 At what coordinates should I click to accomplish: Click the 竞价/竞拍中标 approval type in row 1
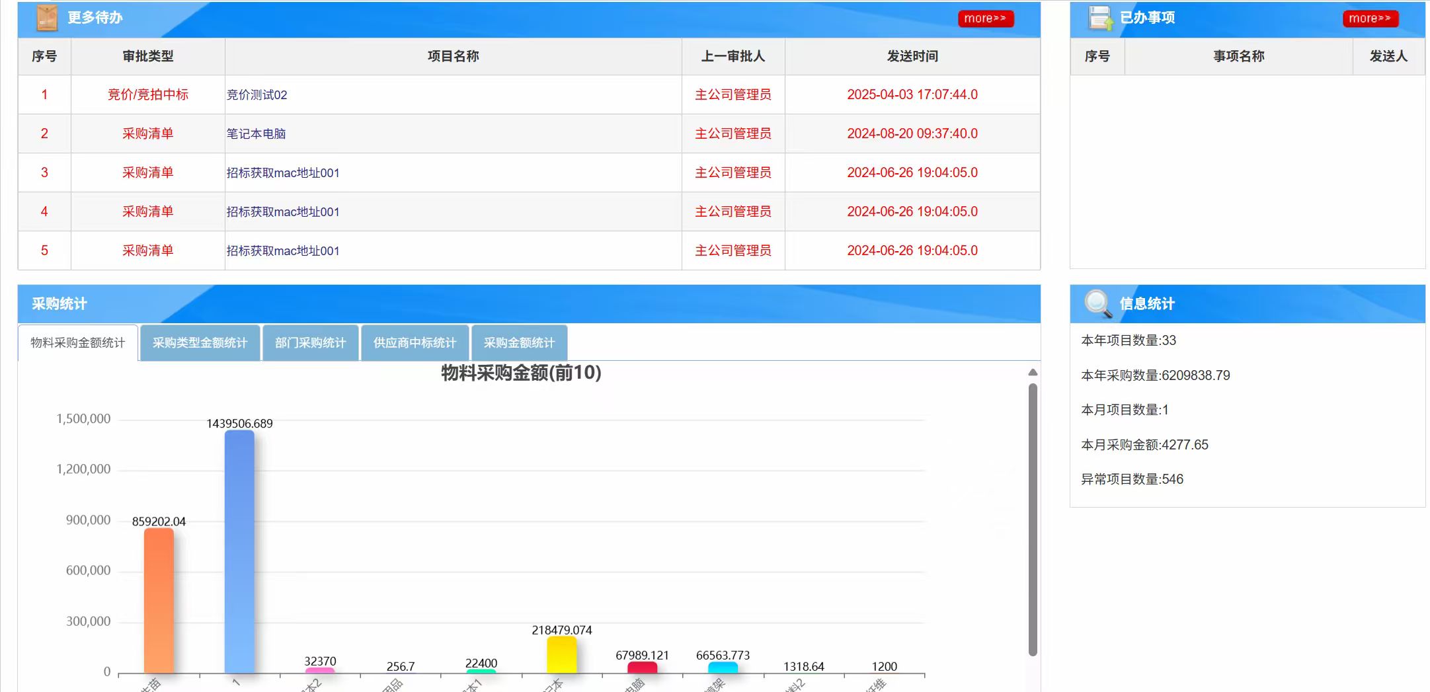[147, 95]
